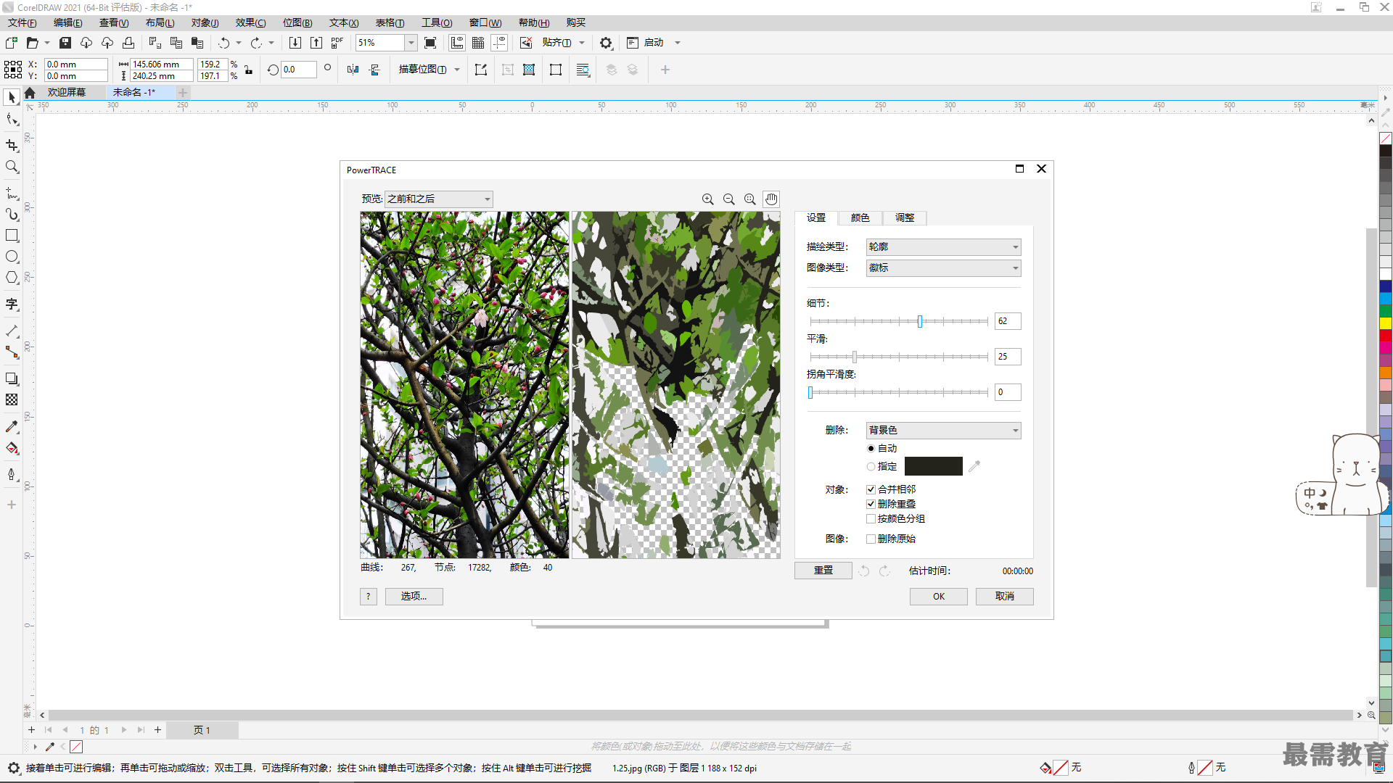Pick background color with eyedropper icon
This screenshot has width=1393, height=783.
point(974,466)
